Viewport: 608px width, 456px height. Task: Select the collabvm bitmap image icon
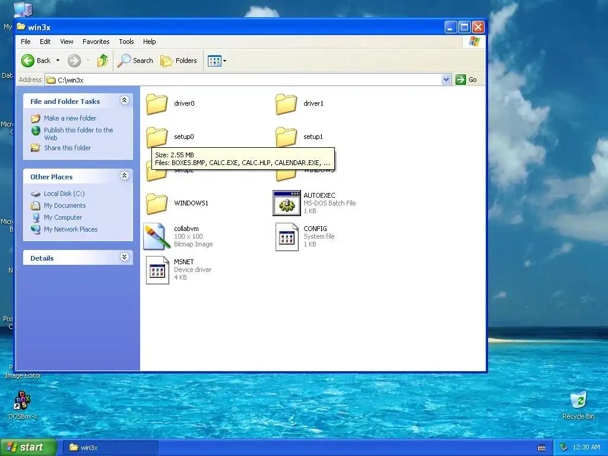(157, 236)
